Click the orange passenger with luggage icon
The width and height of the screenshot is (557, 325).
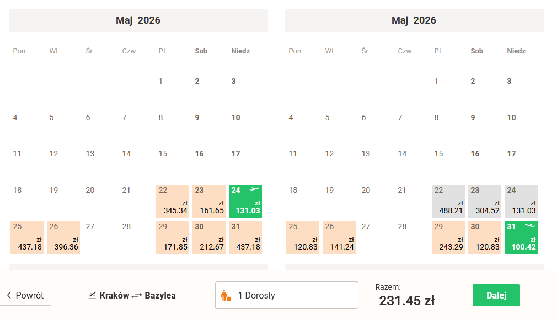[x=226, y=296]
